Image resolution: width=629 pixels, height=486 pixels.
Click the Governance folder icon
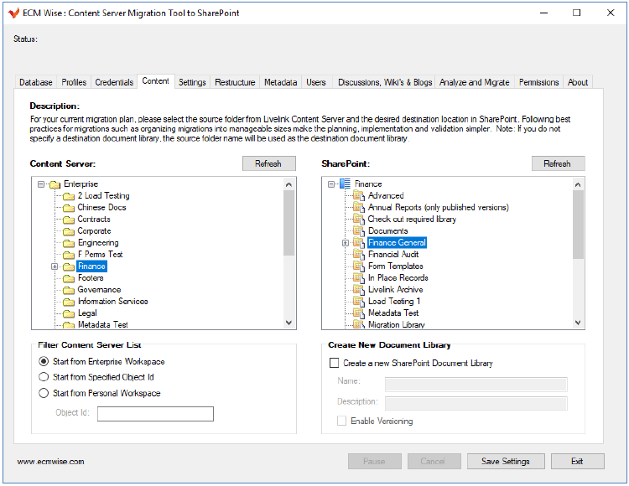click(69, 290)
